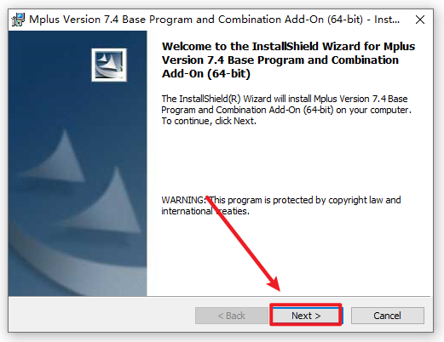
Task: Cancel the Mplus installation wizard
Action: (388, 316)
